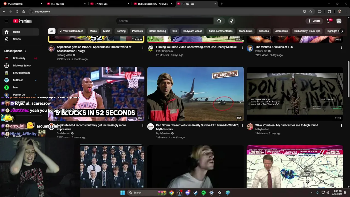
Task: Go to Home in the sidebar
Action: (x=21, y=32)
